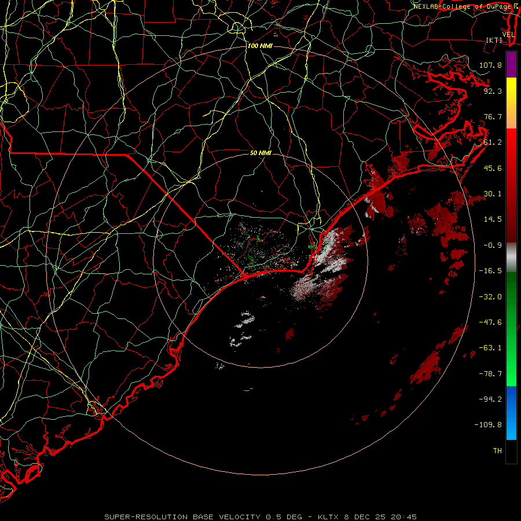The height and width of the screenshot is (521, 521).
Task: Click the NEXLAB-College of DuPage watermark text
Action: (462, 6)
